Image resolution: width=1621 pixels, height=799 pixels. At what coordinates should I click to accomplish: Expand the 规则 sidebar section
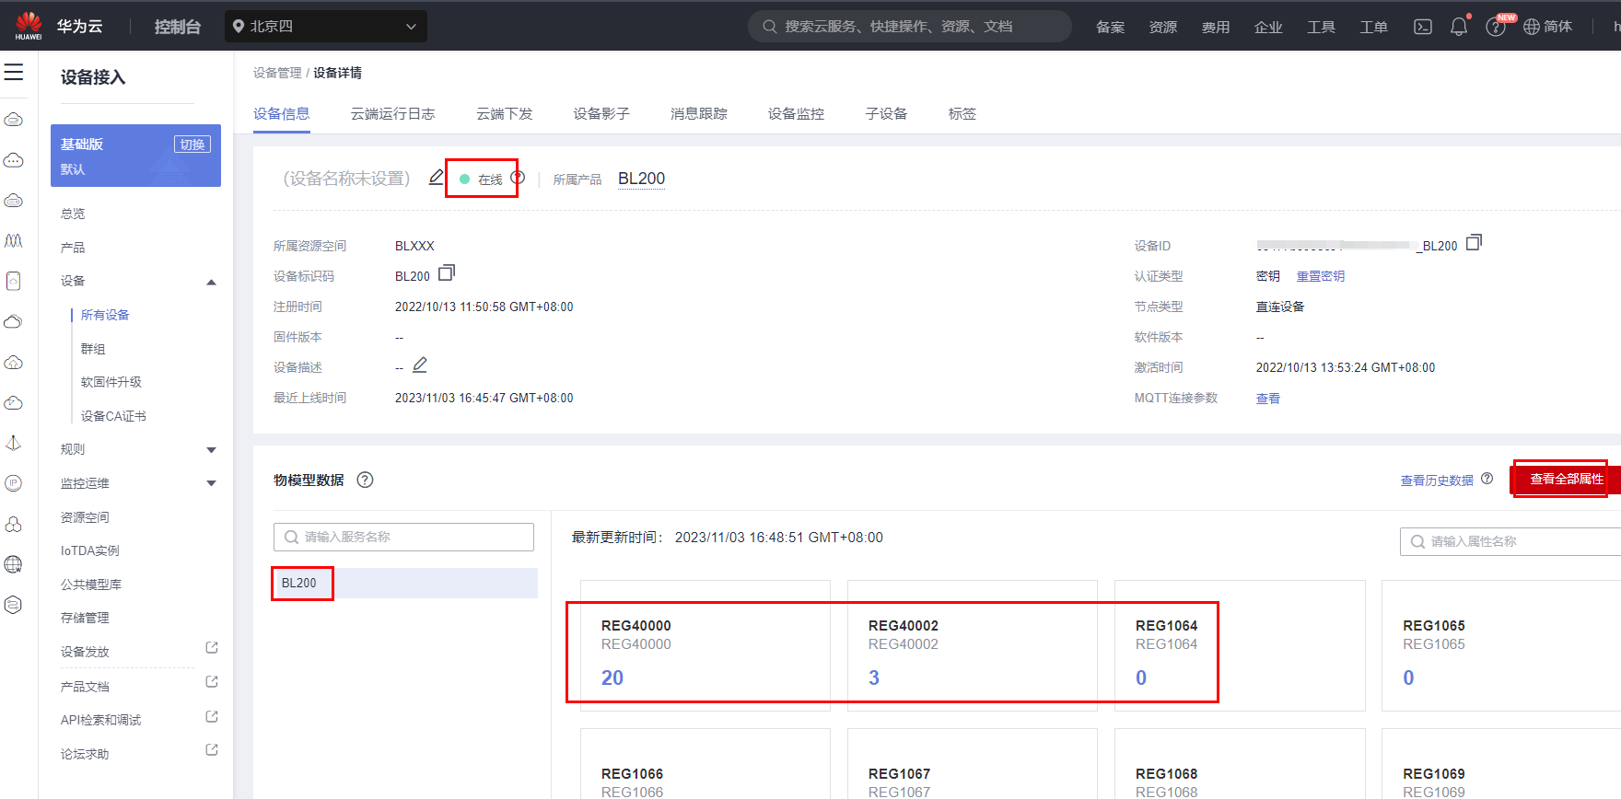point(211,450)
